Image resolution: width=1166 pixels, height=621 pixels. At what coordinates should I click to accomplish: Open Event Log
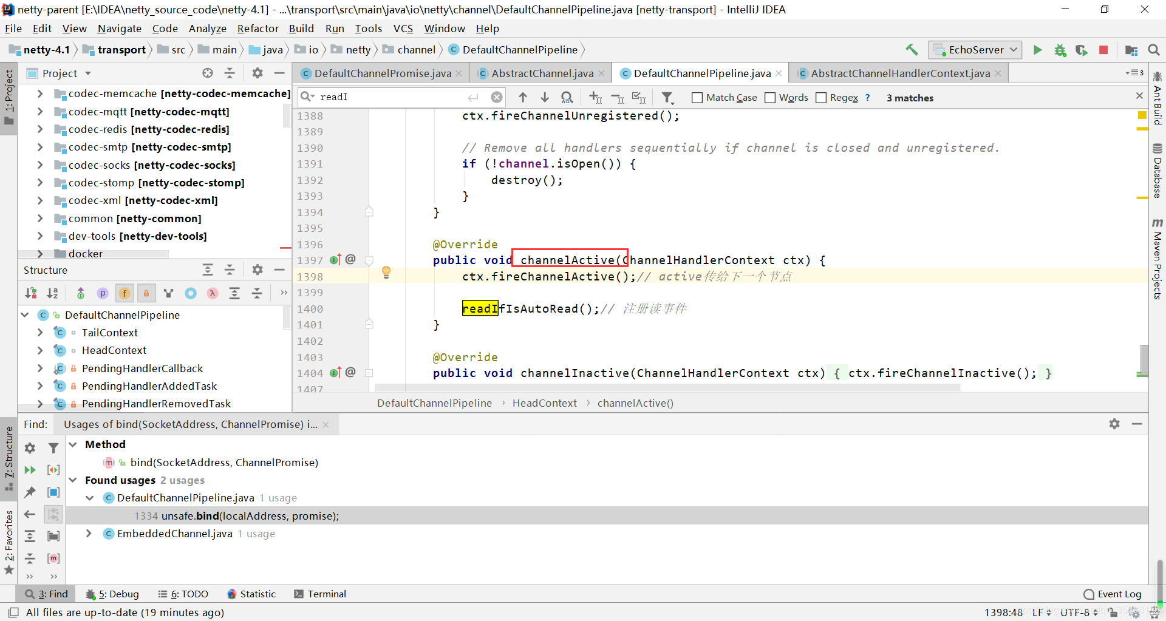tap(1113, 594)
